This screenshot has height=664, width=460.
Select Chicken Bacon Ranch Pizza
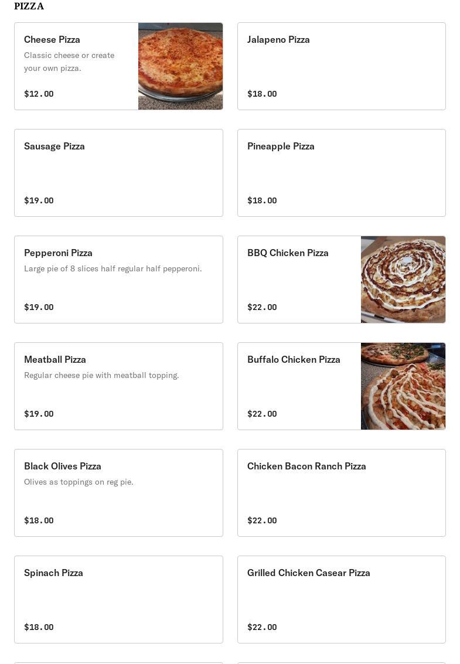pyautogui.click(x=341, y=493)
